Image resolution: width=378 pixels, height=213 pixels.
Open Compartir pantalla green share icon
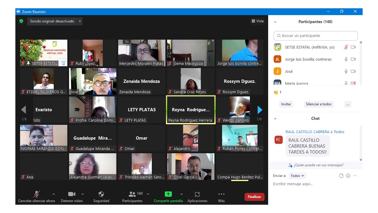point(168,194)
